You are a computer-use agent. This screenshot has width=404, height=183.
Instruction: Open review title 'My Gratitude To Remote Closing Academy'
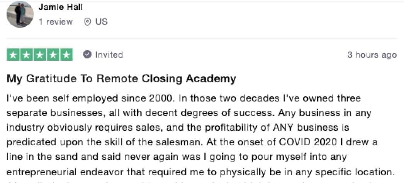pos(121,79)
